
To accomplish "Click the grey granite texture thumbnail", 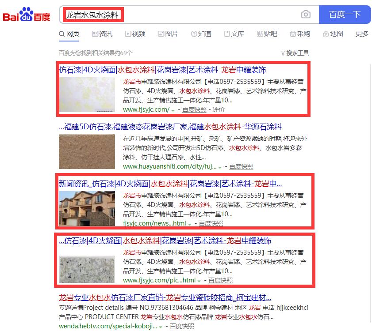I will [87, 269].
